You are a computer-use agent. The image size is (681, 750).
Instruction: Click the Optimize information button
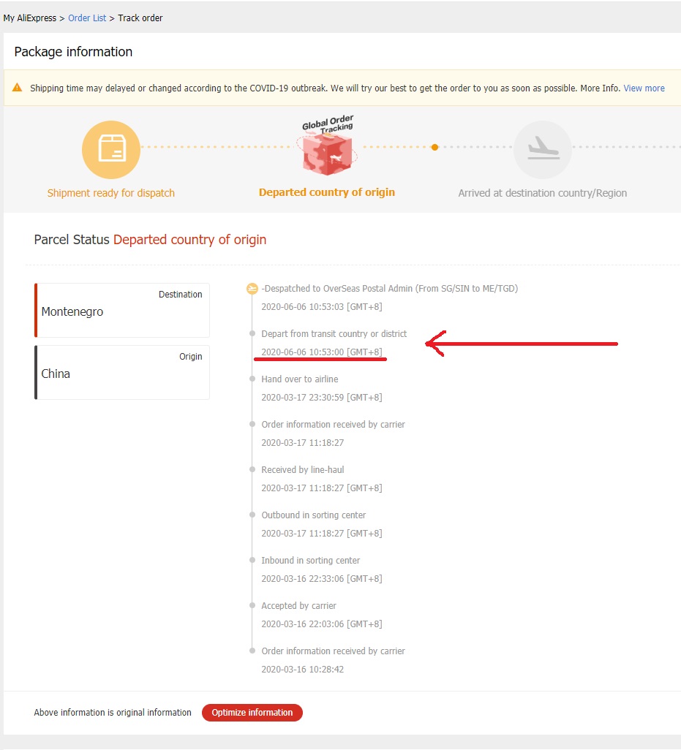click(252, 712)
